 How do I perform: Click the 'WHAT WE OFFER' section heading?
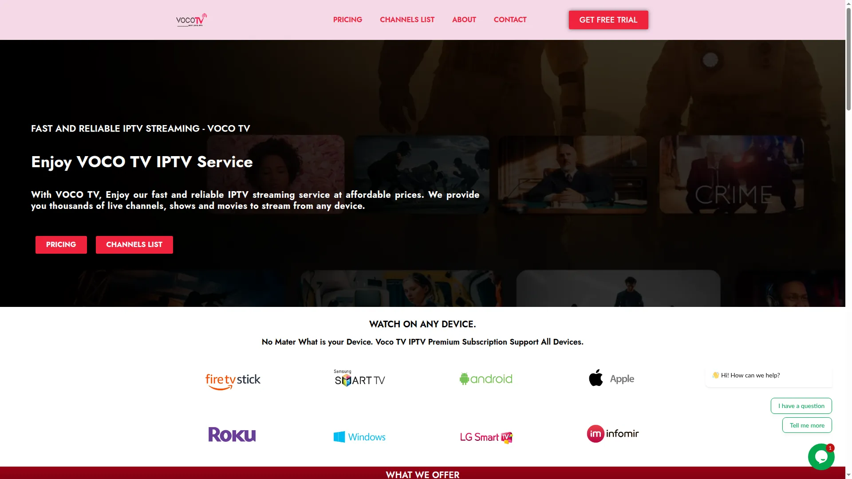[x=422, y=475]
